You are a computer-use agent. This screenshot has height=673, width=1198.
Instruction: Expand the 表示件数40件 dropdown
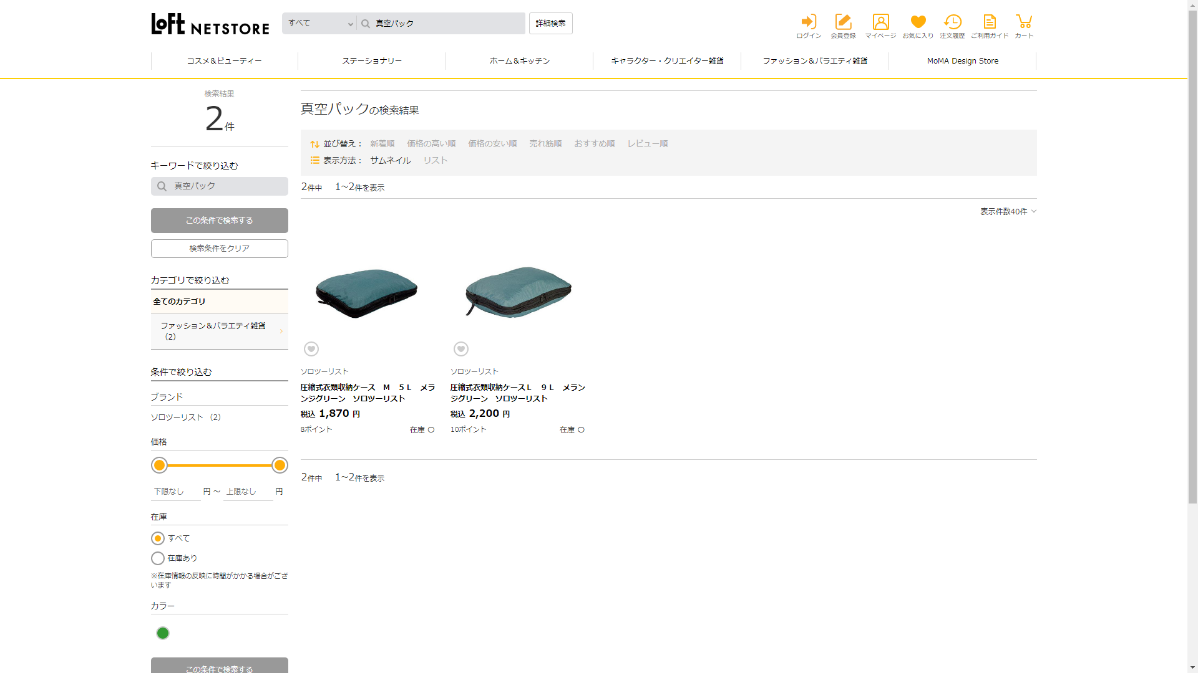(1008, 212)
